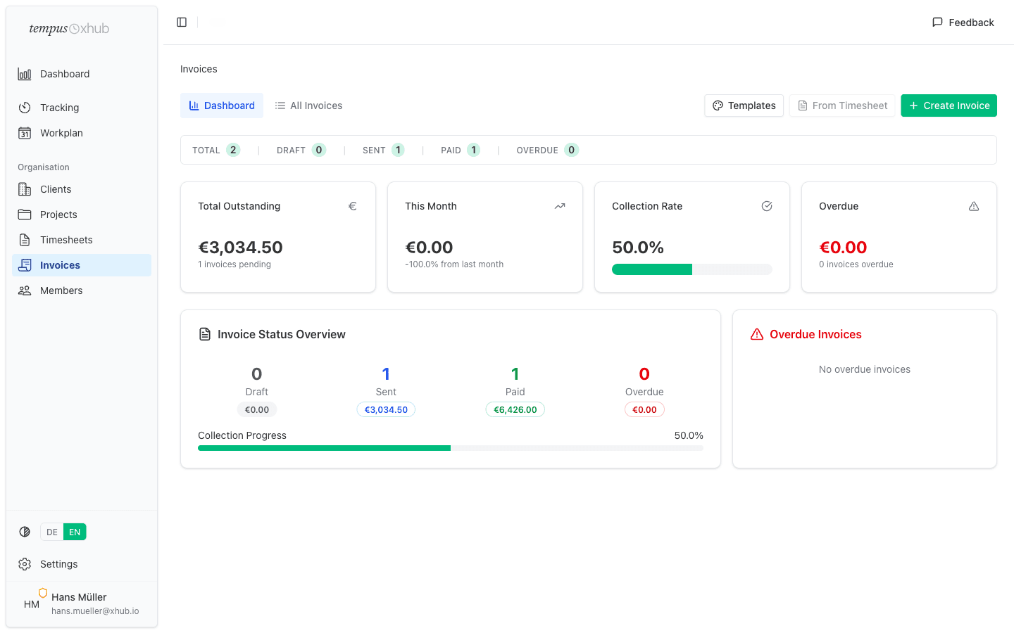Click the Members people icon
The width and height of the screenshot is (1014, 633).
click(x=25, y=290)
